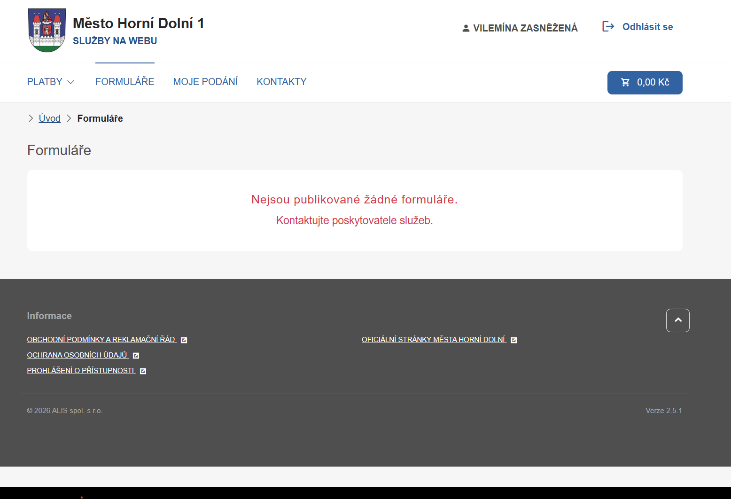The image size is (731, 499).
Task: Click external-link icon beside Obchodní podmínky
Action: click(x=184, y=339)
